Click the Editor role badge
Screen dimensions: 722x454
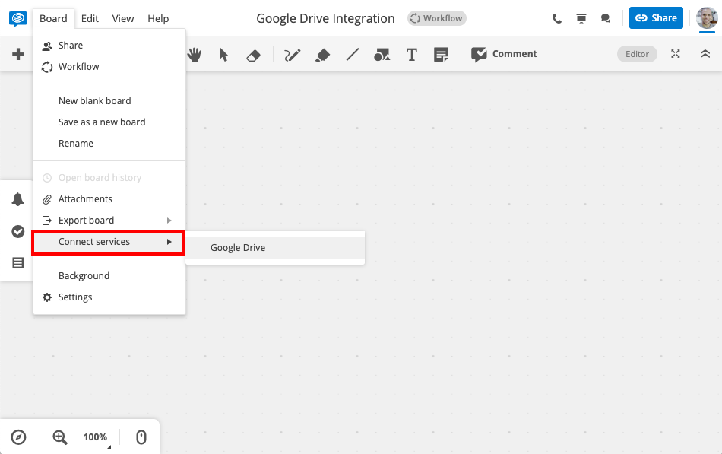click(637, 54)
